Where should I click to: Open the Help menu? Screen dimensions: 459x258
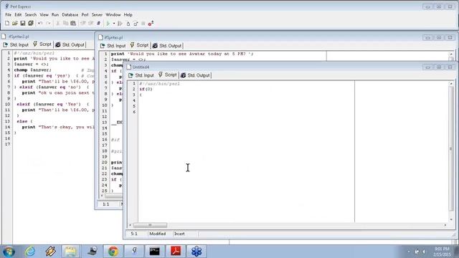coord(128,14)
